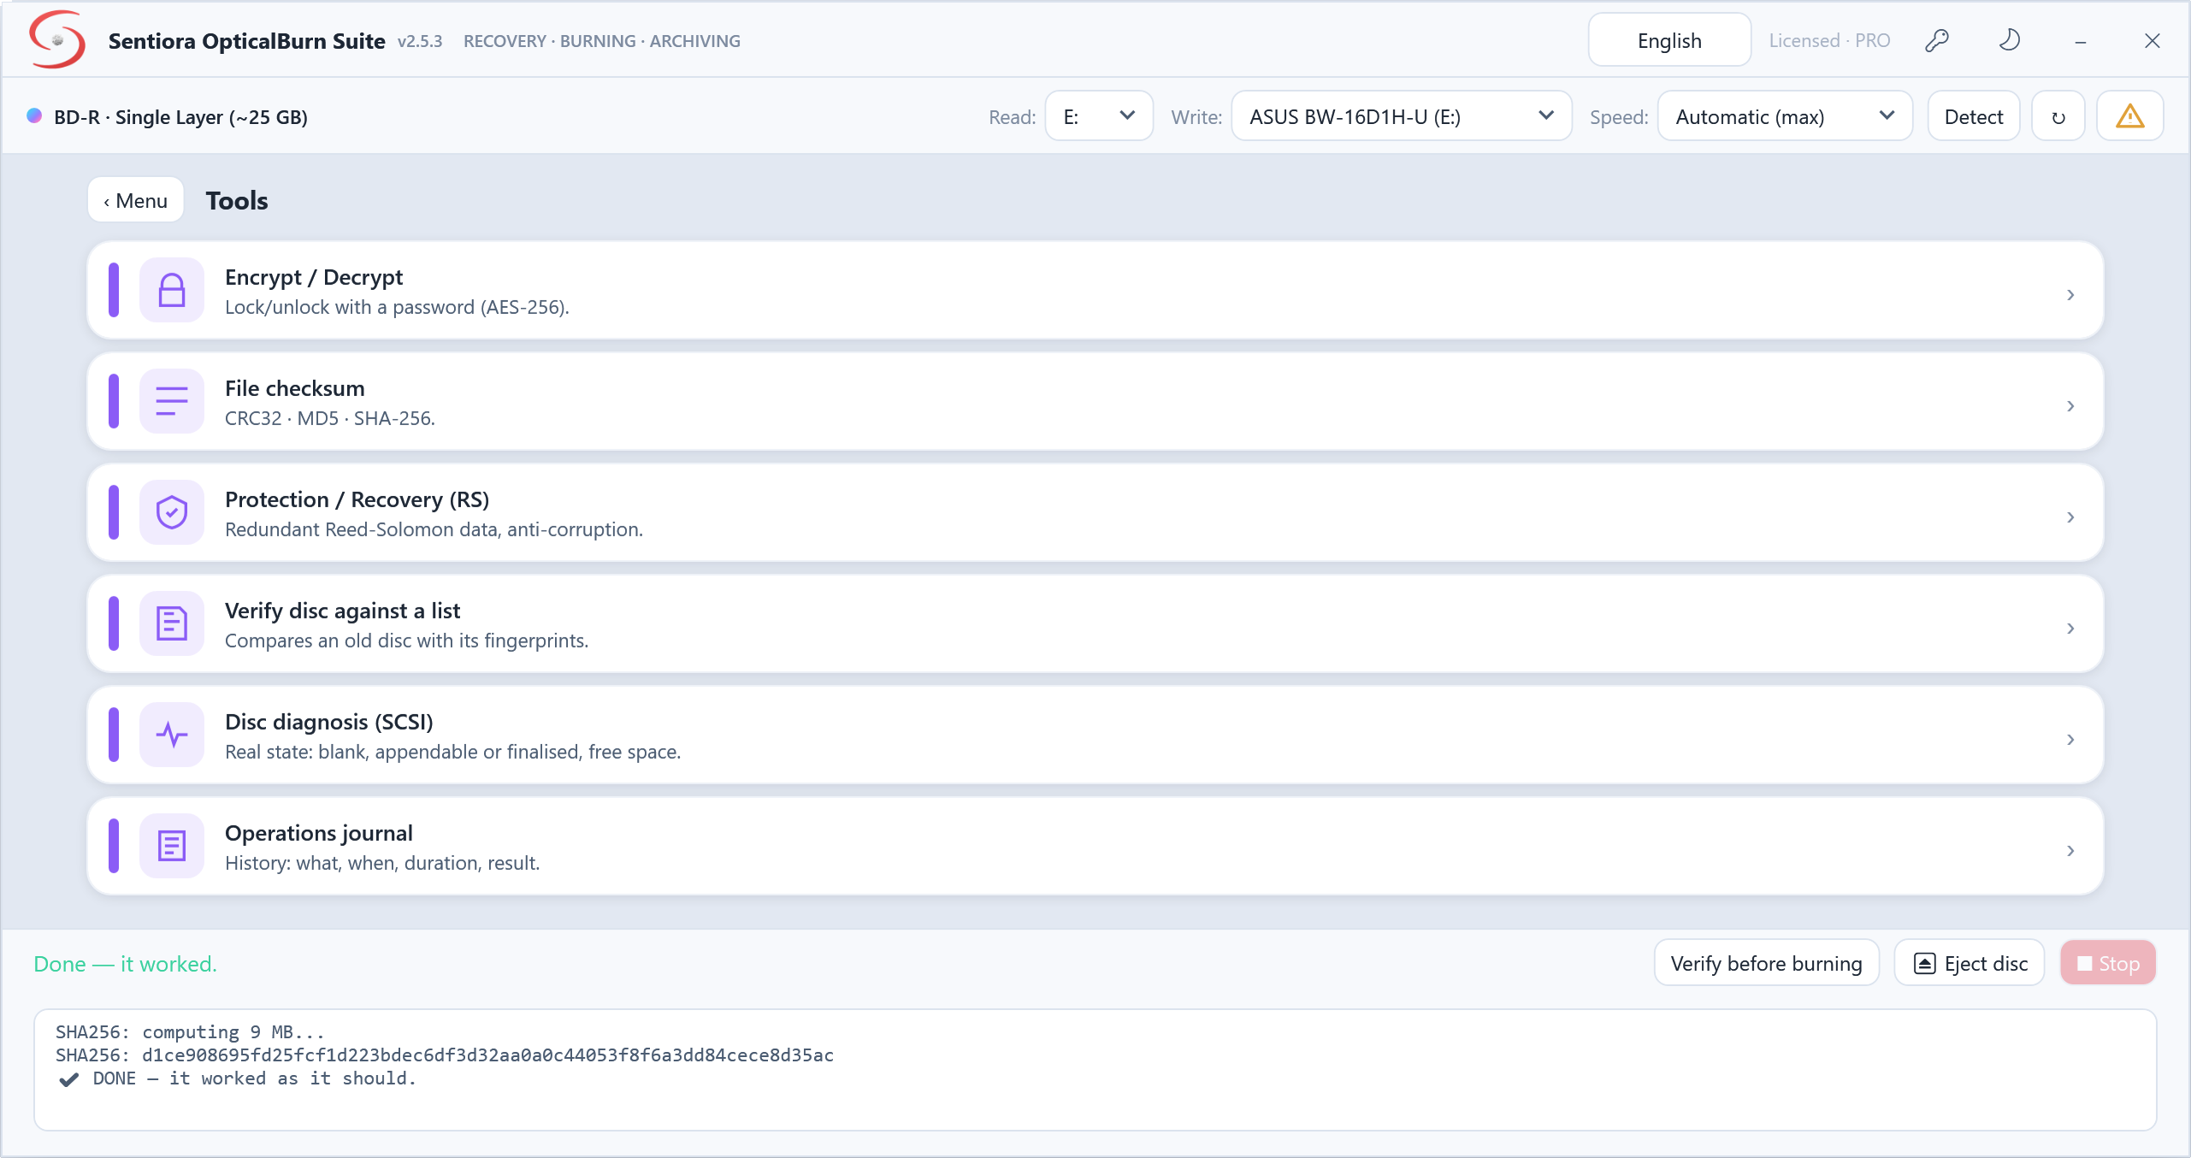Open the Read drive E: dropdown
The width and height of the screenshot is (2191, 1158).
point(1099,116)
